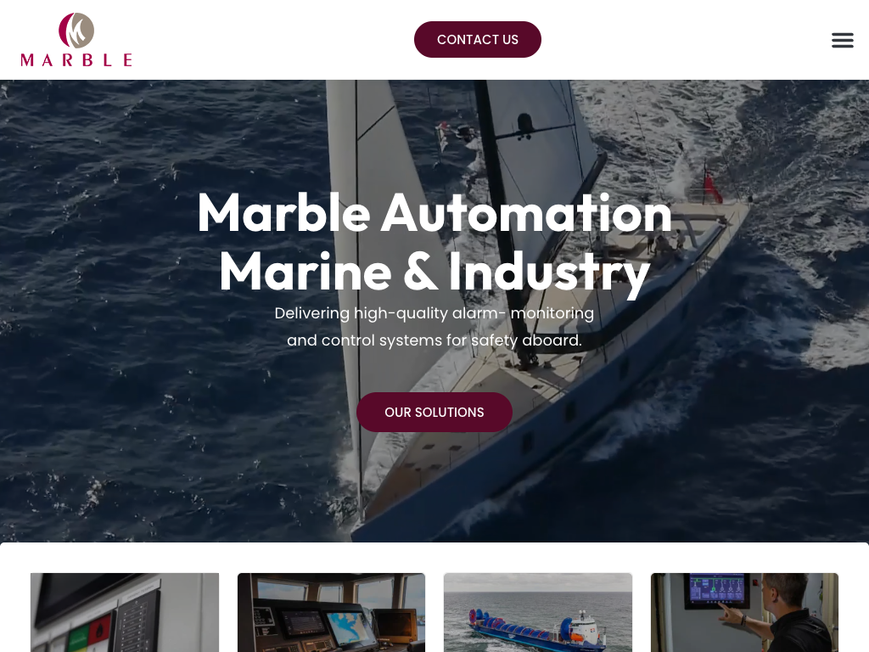The image size is (869, 652).
Task: Click the Marble logo emblem
Action: [x=76, y=31]
